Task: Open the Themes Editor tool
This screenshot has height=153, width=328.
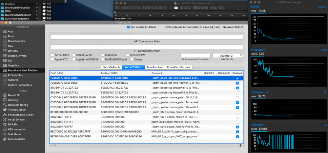Action: 17,110
